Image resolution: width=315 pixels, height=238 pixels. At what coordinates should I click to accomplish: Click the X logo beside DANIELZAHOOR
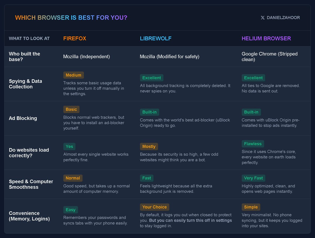pos(262,18)
